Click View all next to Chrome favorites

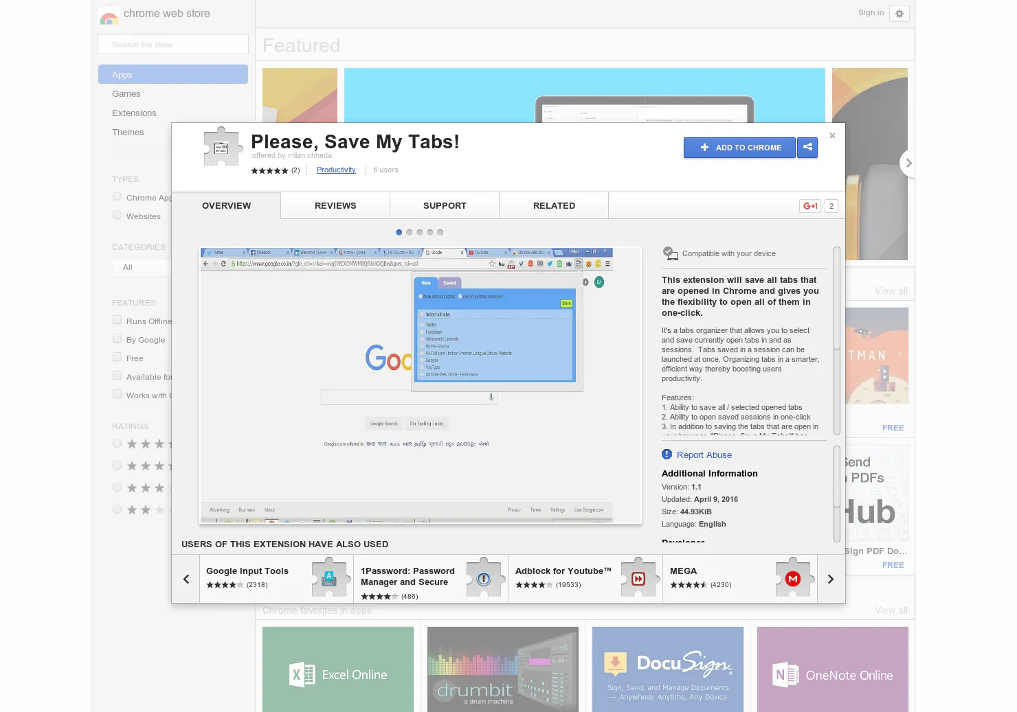[x=891, y=610]
